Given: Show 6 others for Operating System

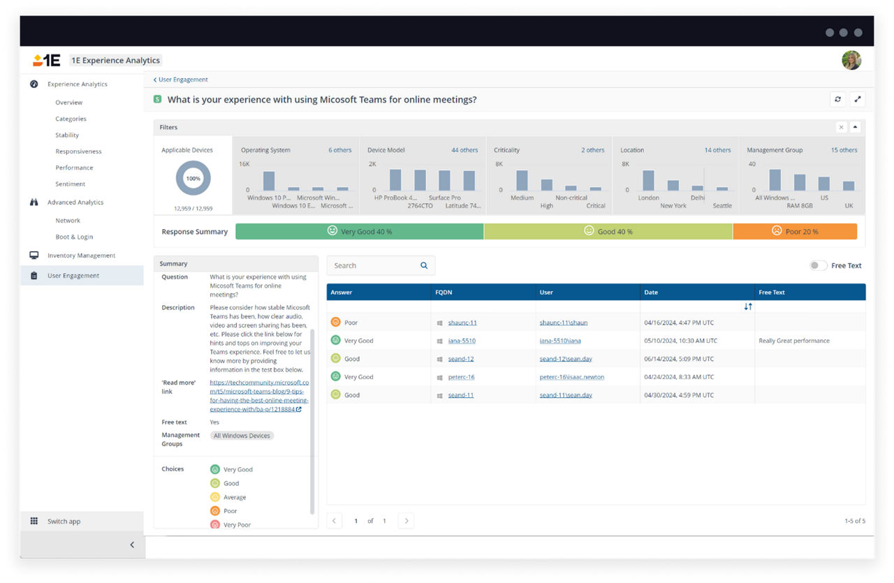Looking at the screenshot, I should click(340, 150).
